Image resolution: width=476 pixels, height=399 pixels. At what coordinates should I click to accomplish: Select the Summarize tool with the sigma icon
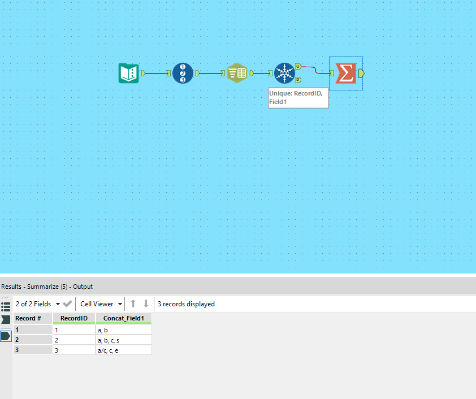[346, 73]
